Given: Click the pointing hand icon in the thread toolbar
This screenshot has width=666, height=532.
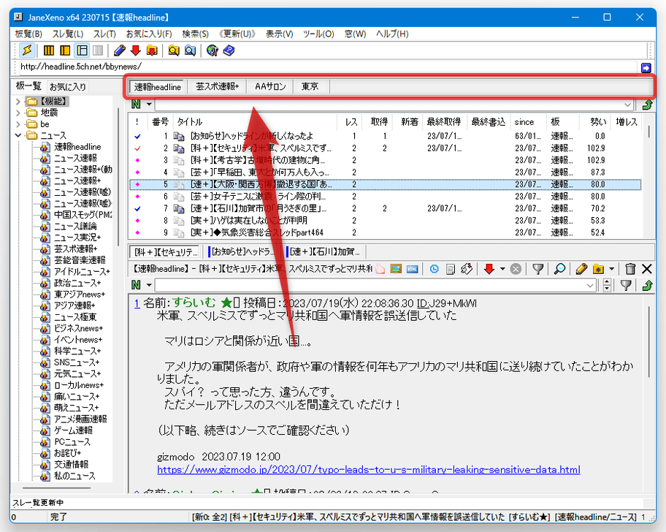Looking at the screenshot, I should 380,268.
